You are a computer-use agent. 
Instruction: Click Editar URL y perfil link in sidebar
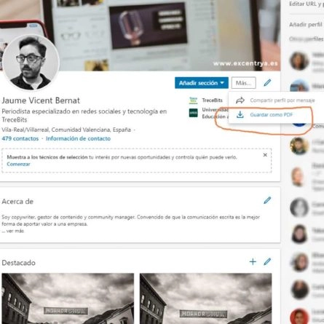tap(307, 4)
